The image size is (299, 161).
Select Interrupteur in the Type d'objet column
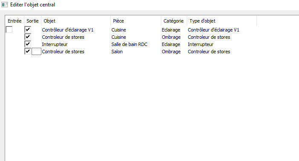click(x=200, y=44)
